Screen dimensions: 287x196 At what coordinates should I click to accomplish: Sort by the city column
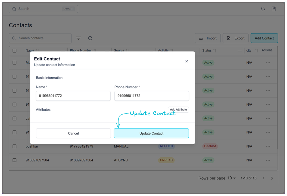(256, 51)
